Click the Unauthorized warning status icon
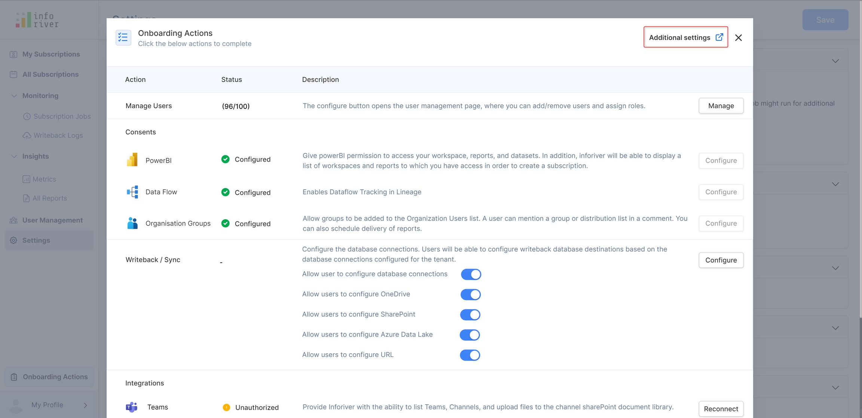The width and height of the screenshot is (862, 418). coord(226,407)
